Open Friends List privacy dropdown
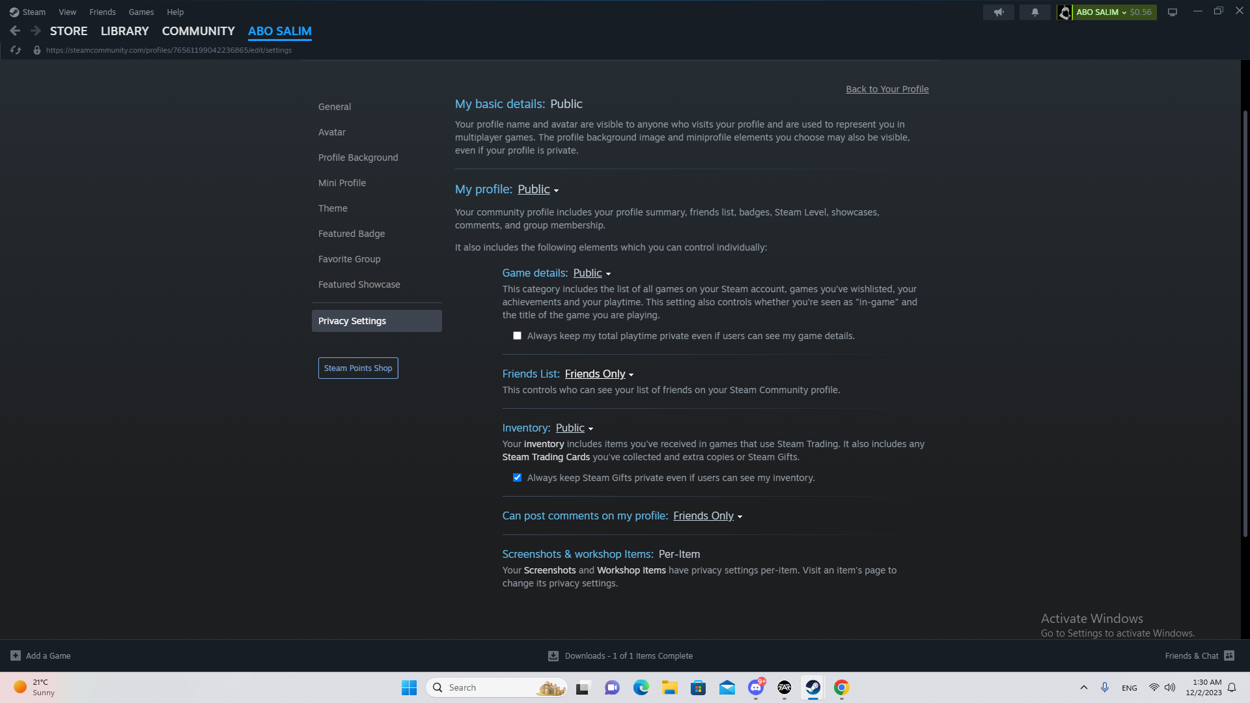 [599, 374]
